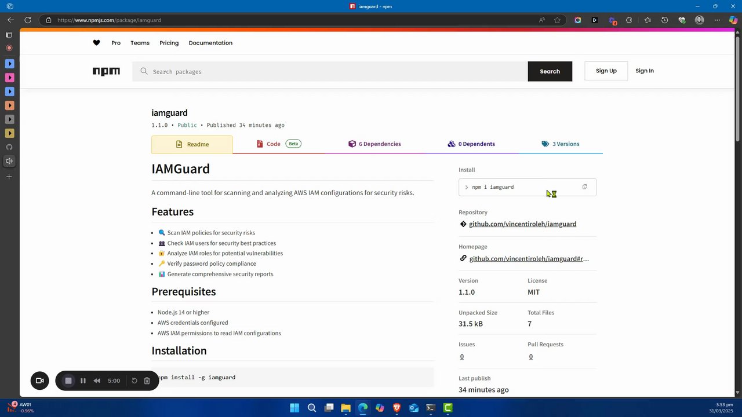Open Documentation in the header

[210, 43]
